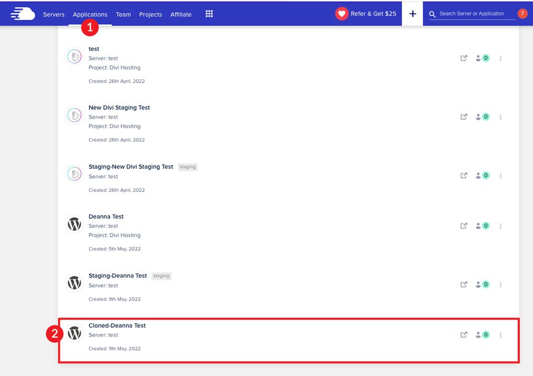Screen dimensions: 533x376
Task: Expand three-dot menu for Staging-New Divi Staging Test
Action: [500, 176]
